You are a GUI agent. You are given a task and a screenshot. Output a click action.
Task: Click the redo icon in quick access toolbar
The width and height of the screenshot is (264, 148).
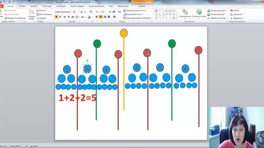coord(9,2)
